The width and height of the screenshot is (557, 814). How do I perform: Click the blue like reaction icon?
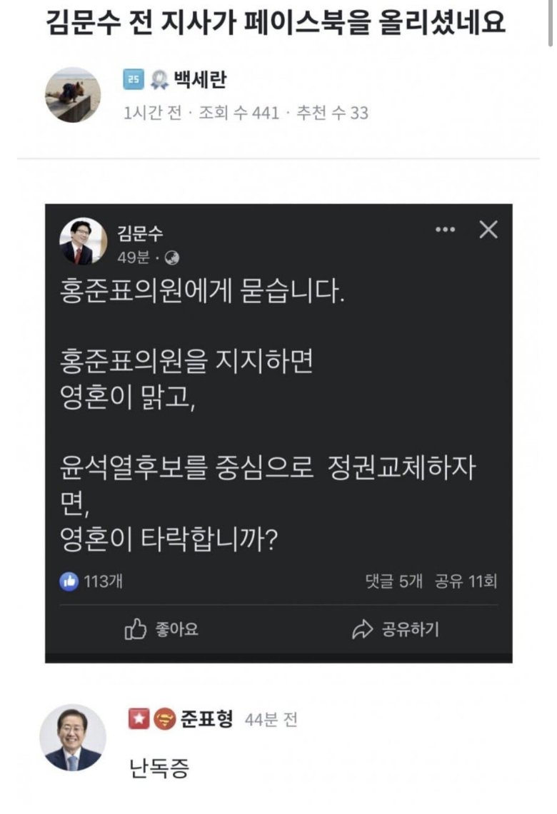(x=69, y=581)
